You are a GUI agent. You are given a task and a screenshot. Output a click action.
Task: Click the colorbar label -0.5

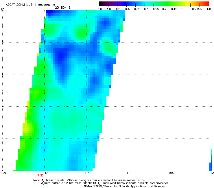click(x=117, y=9)
